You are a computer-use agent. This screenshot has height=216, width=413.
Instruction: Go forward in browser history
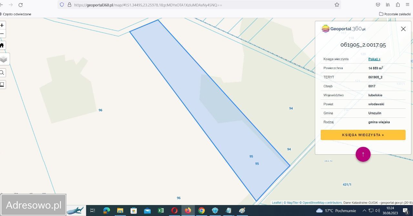tap(11, 5)
